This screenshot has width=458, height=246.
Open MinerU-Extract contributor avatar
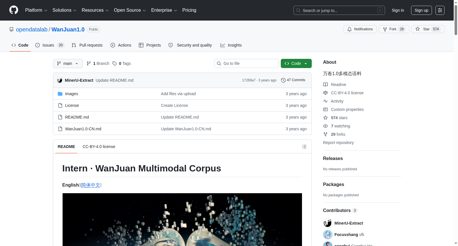328,223
